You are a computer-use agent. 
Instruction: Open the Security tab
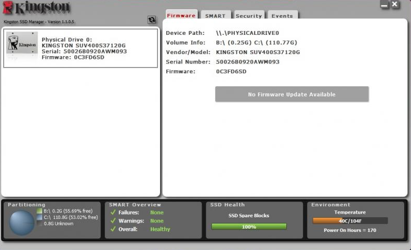coord(249,16)
